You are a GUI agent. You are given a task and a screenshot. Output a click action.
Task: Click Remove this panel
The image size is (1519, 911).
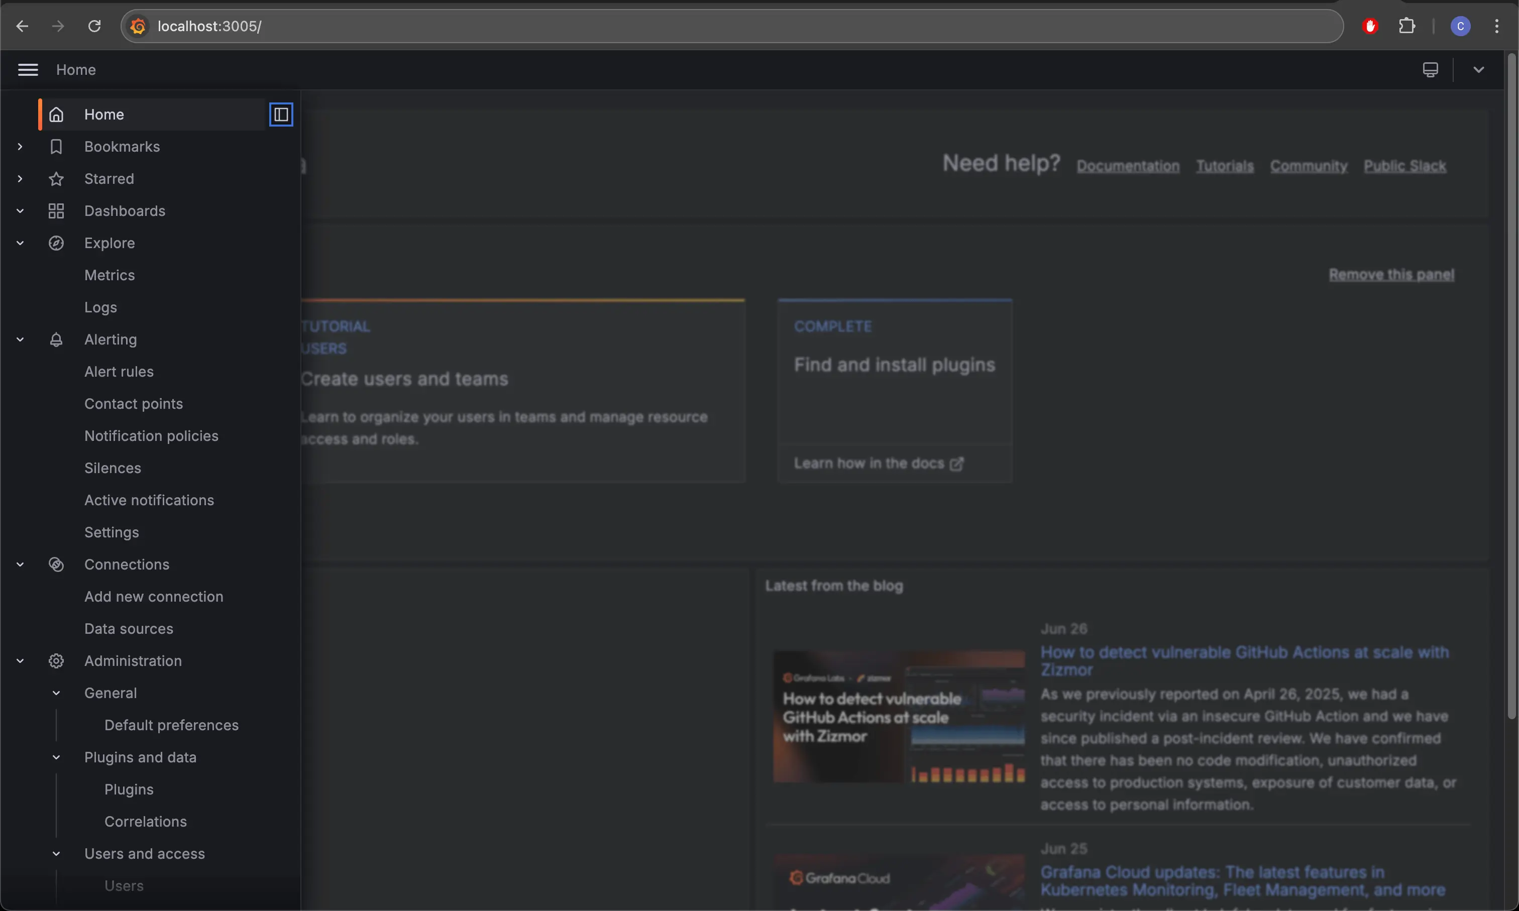click(1392, 274)
